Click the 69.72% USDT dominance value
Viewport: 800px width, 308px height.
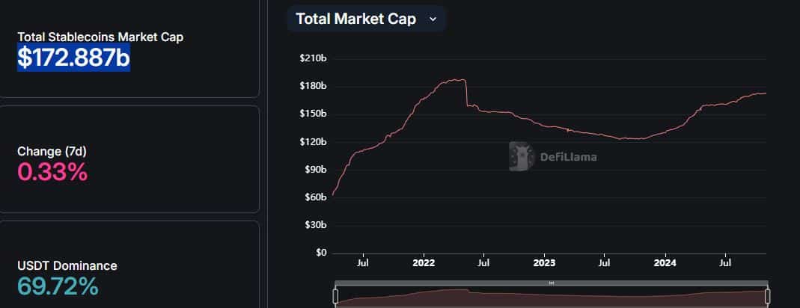point(58,286)
